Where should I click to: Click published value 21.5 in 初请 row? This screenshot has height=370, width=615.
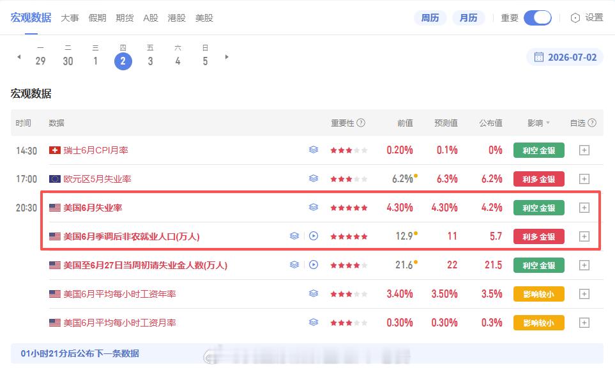pos(493,265)
